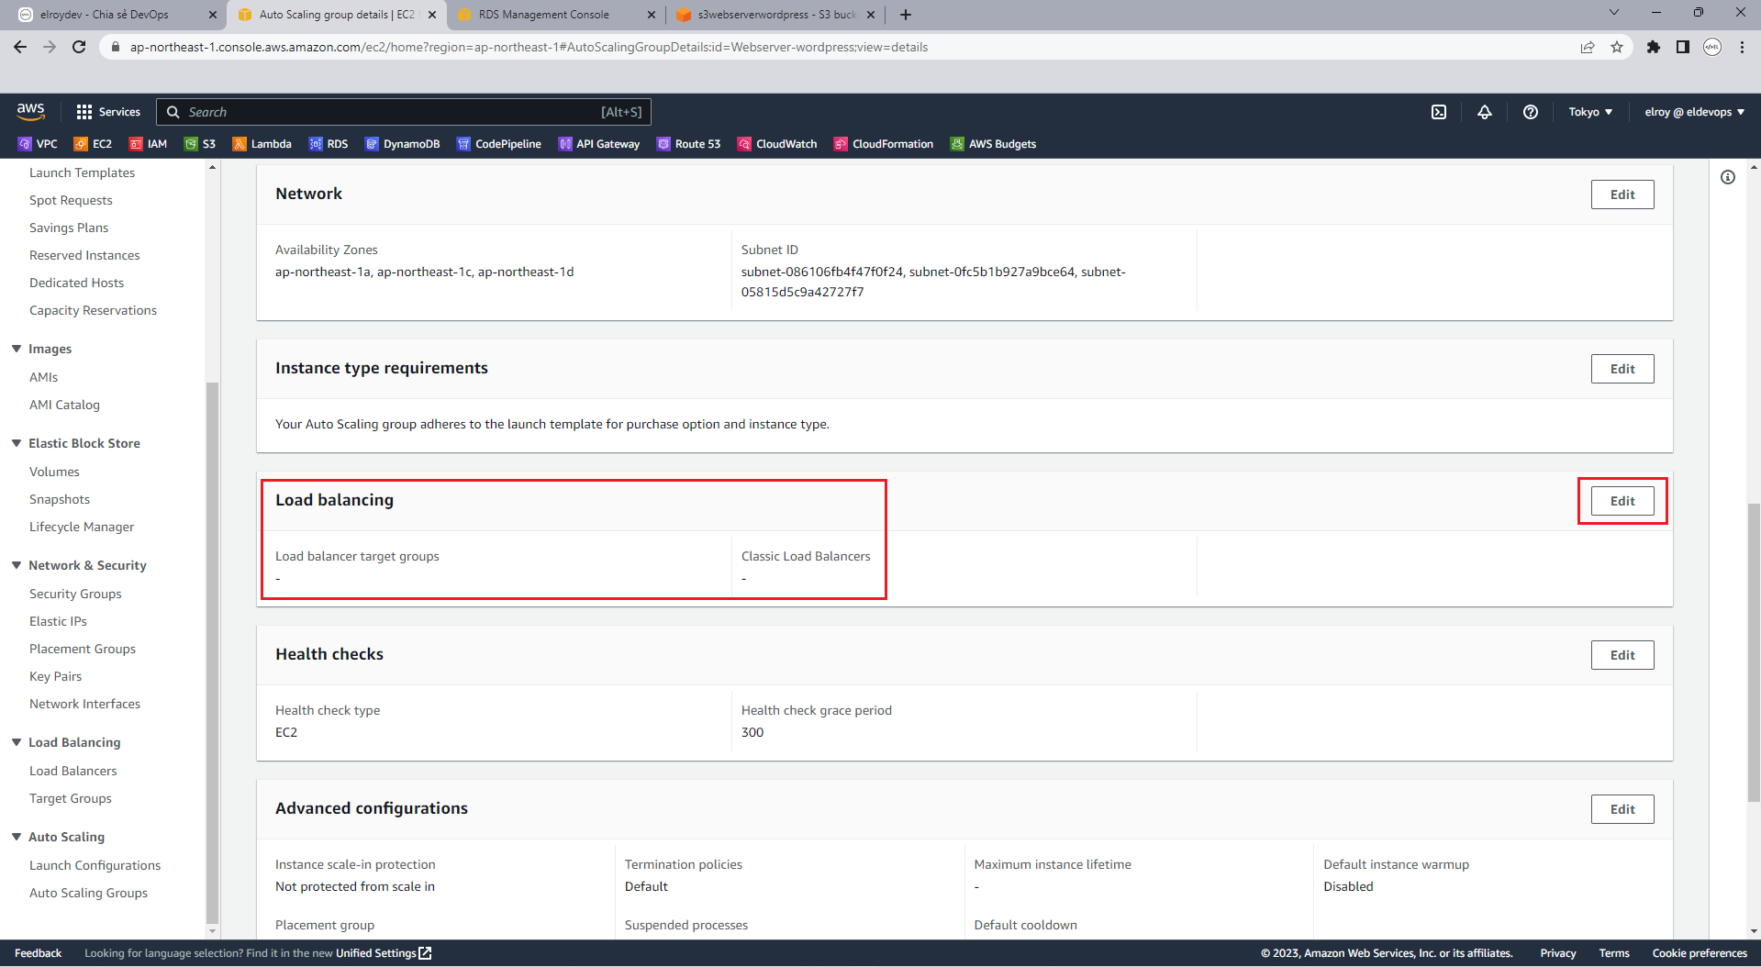The width and height of the screenshot is (1761, 967).
Task: Open the Tokyo region dropdown
Action: coord(1590,112)
